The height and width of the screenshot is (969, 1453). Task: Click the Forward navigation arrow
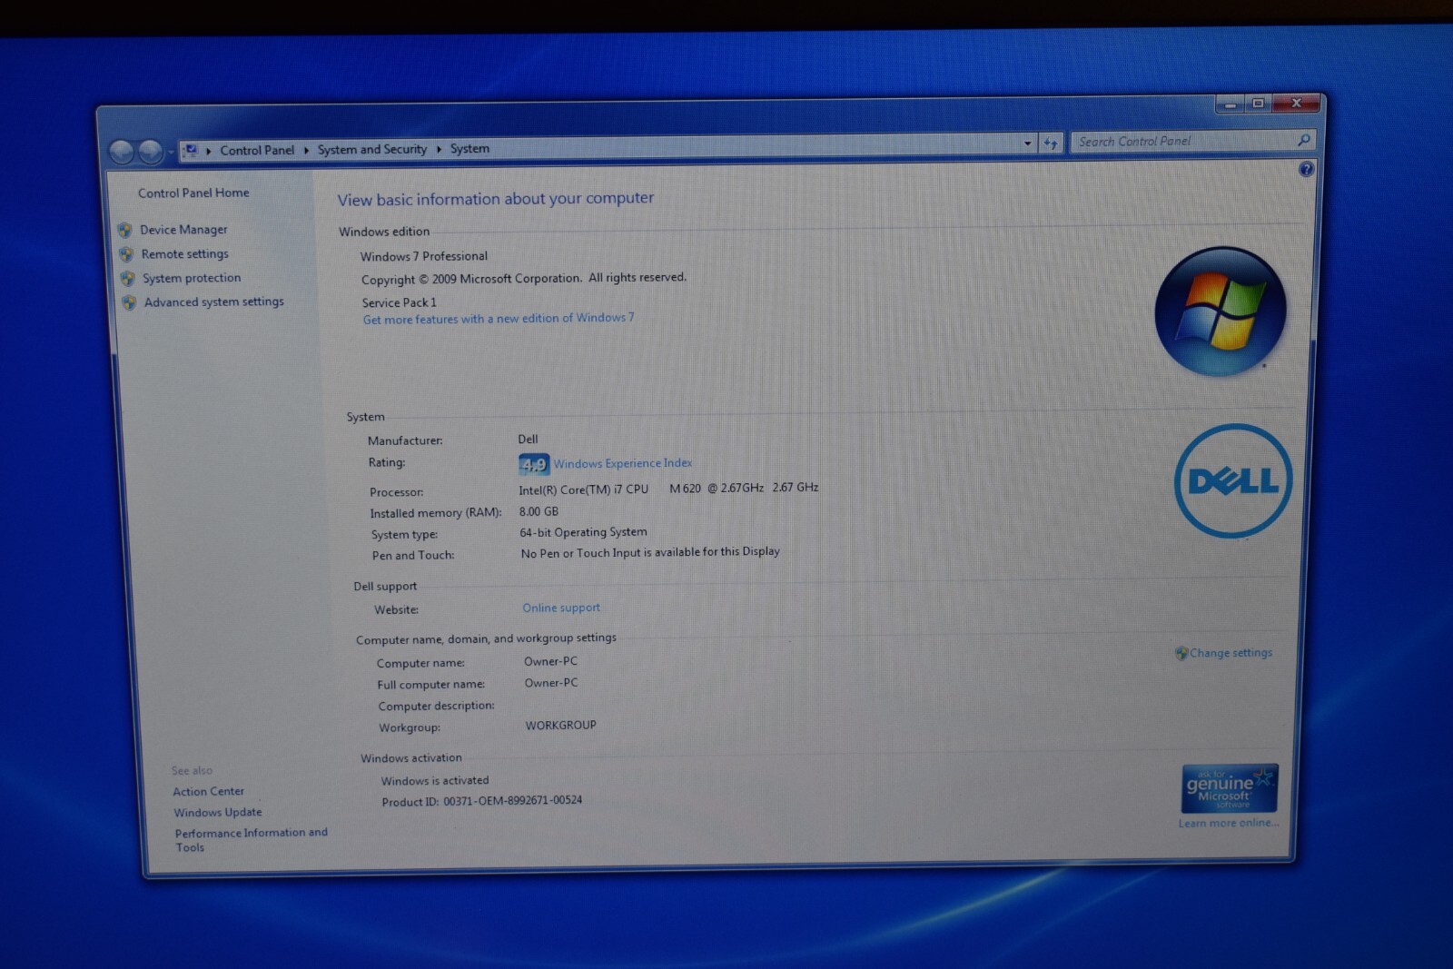tap(151, 152)
